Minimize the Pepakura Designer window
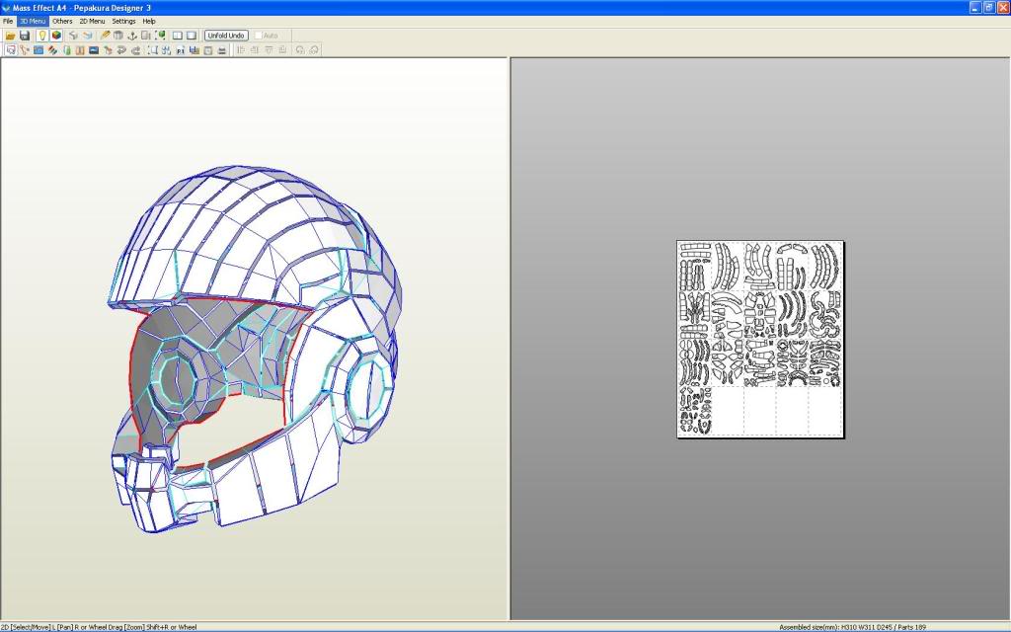The width and height of the screenshot is (1011, 632). click(x=974, y=8)
